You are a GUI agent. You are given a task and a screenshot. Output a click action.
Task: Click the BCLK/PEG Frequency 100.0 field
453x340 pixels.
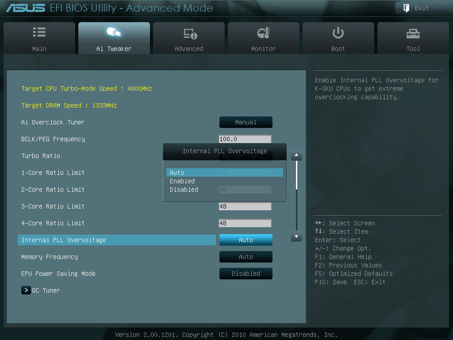245,139
